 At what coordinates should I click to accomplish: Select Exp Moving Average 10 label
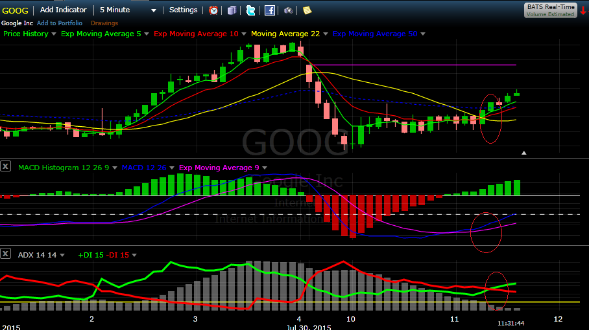(x=196, y=34)
